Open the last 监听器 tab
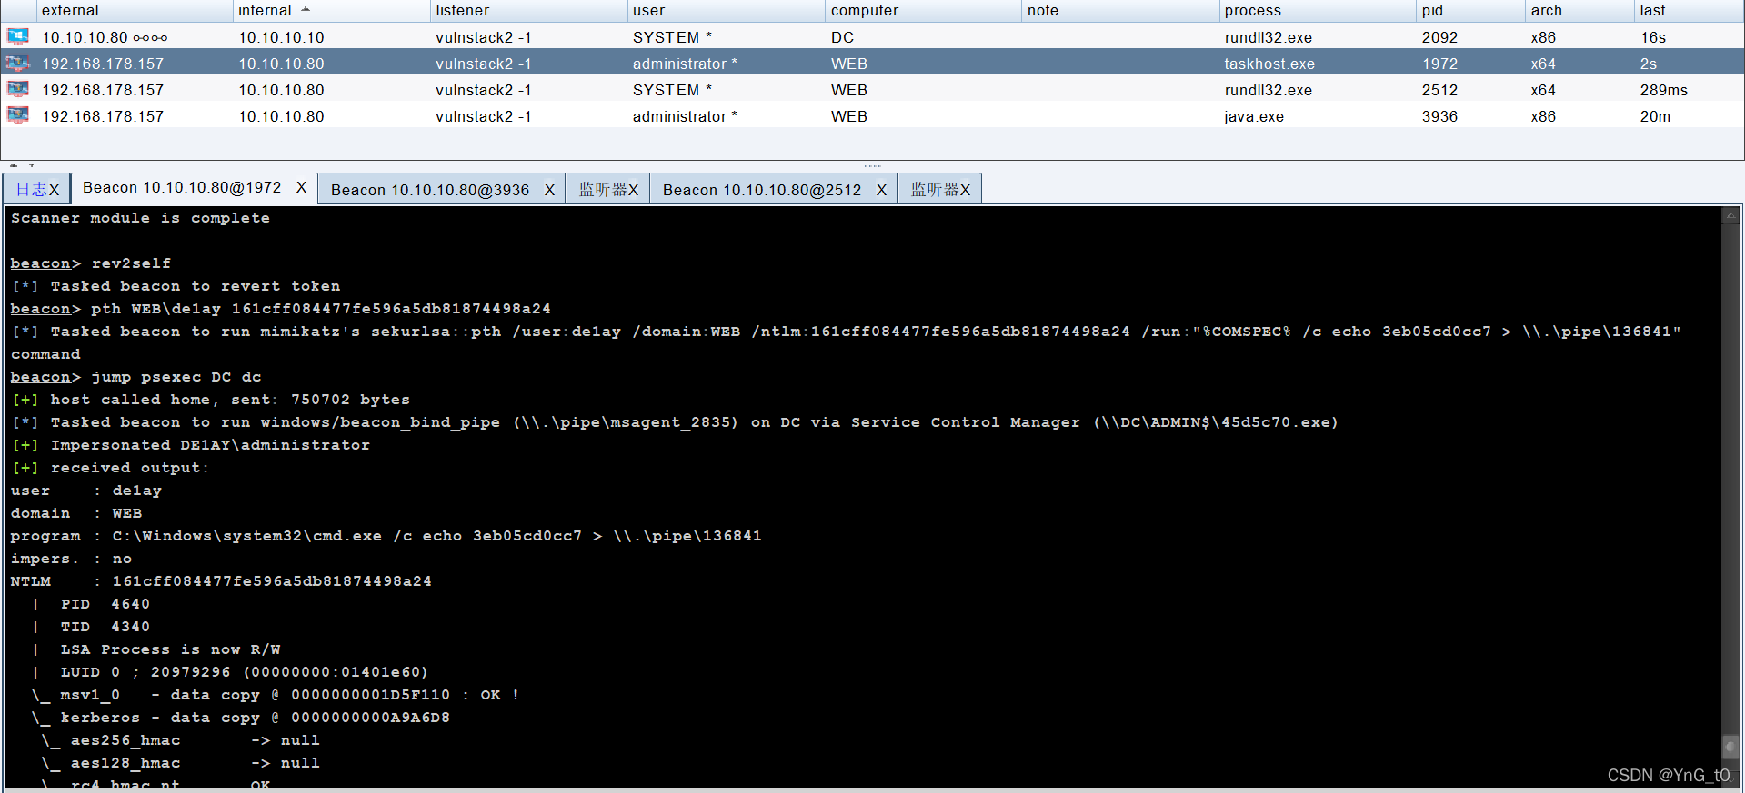 [935, 189]
